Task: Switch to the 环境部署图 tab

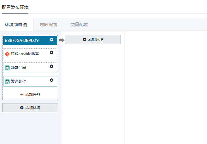Action: pyautogui.click(x=16, y=25)
